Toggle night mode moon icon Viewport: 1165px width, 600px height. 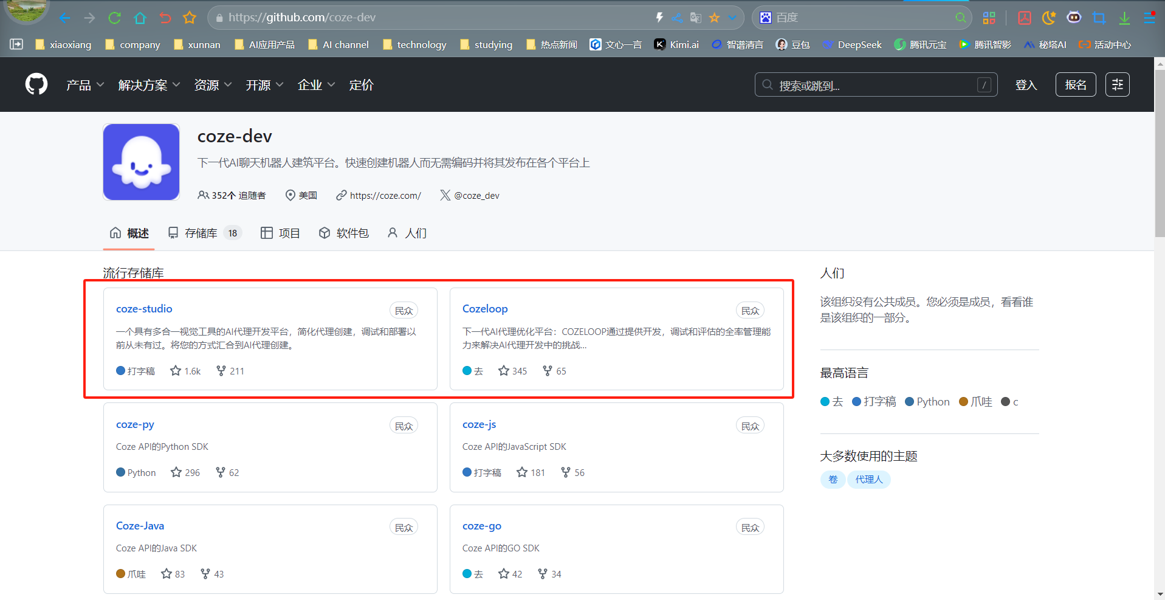pyautogui.click(x=1049, y=18)
